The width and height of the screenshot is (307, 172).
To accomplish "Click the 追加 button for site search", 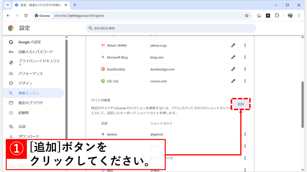I will [241, 104].
